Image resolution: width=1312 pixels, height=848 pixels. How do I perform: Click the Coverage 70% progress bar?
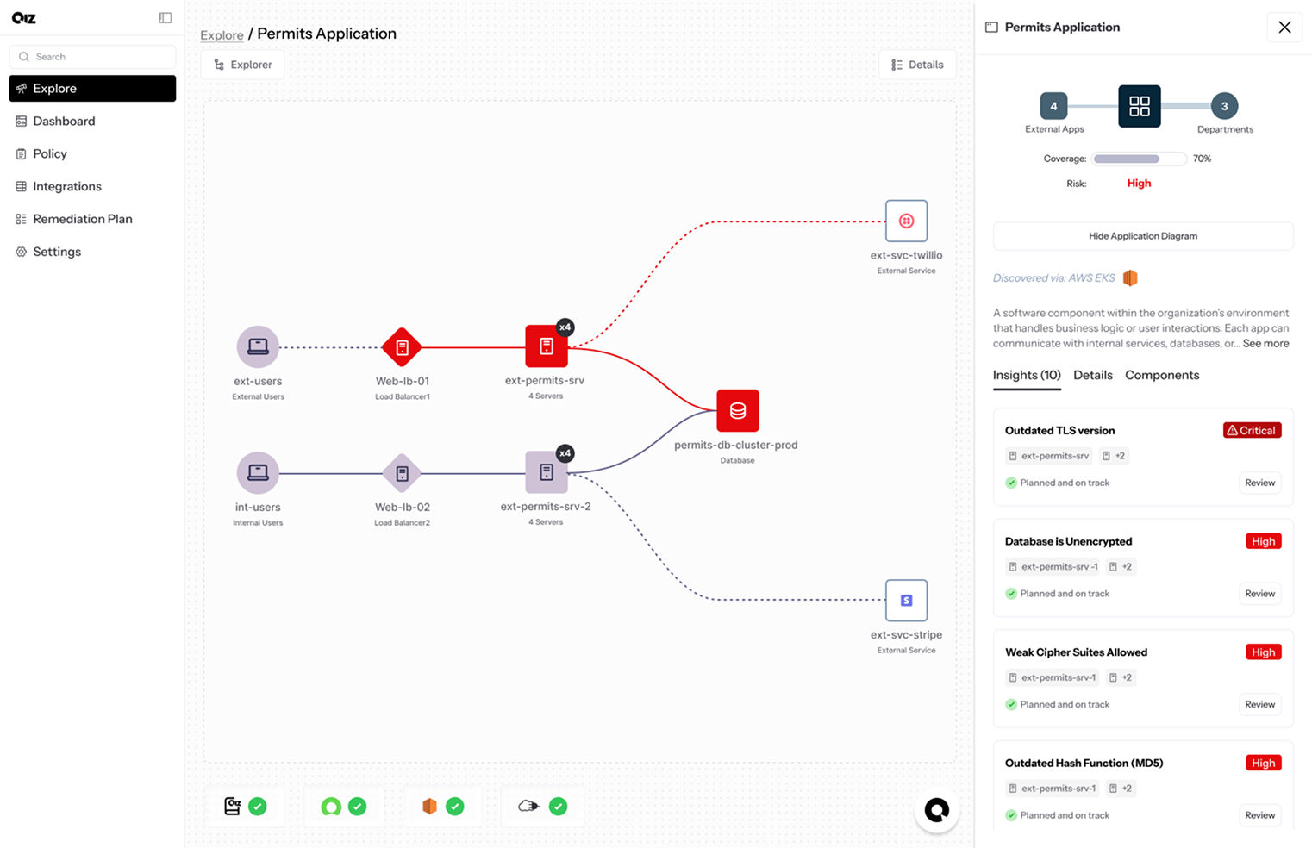[x=1140, y=159]
